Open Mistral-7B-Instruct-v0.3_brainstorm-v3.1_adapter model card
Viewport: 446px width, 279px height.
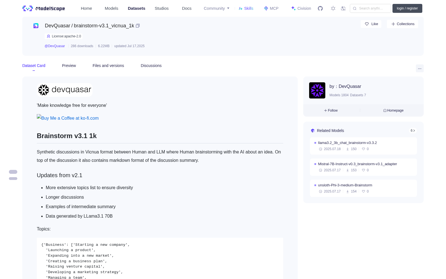[363, 167]
